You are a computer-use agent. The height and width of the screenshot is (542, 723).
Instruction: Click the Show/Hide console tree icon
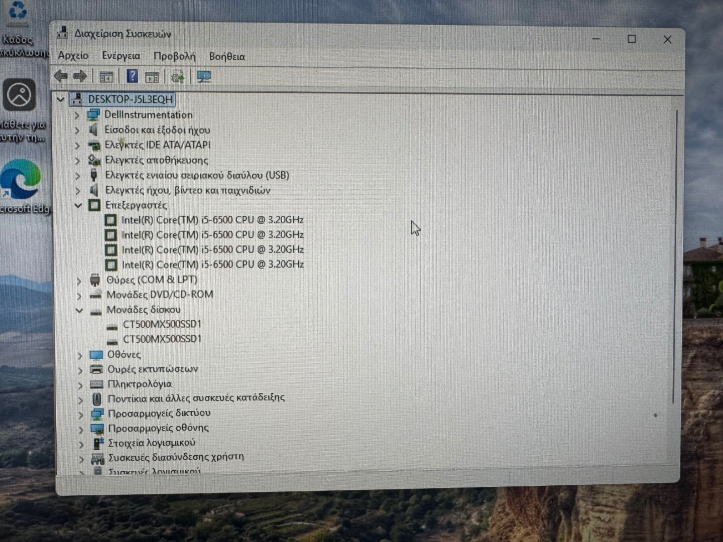pos(106,77)
